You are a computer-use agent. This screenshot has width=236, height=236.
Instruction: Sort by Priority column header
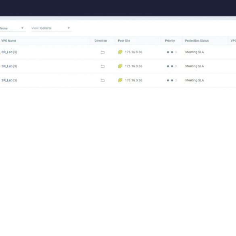[x=170, y=41]
